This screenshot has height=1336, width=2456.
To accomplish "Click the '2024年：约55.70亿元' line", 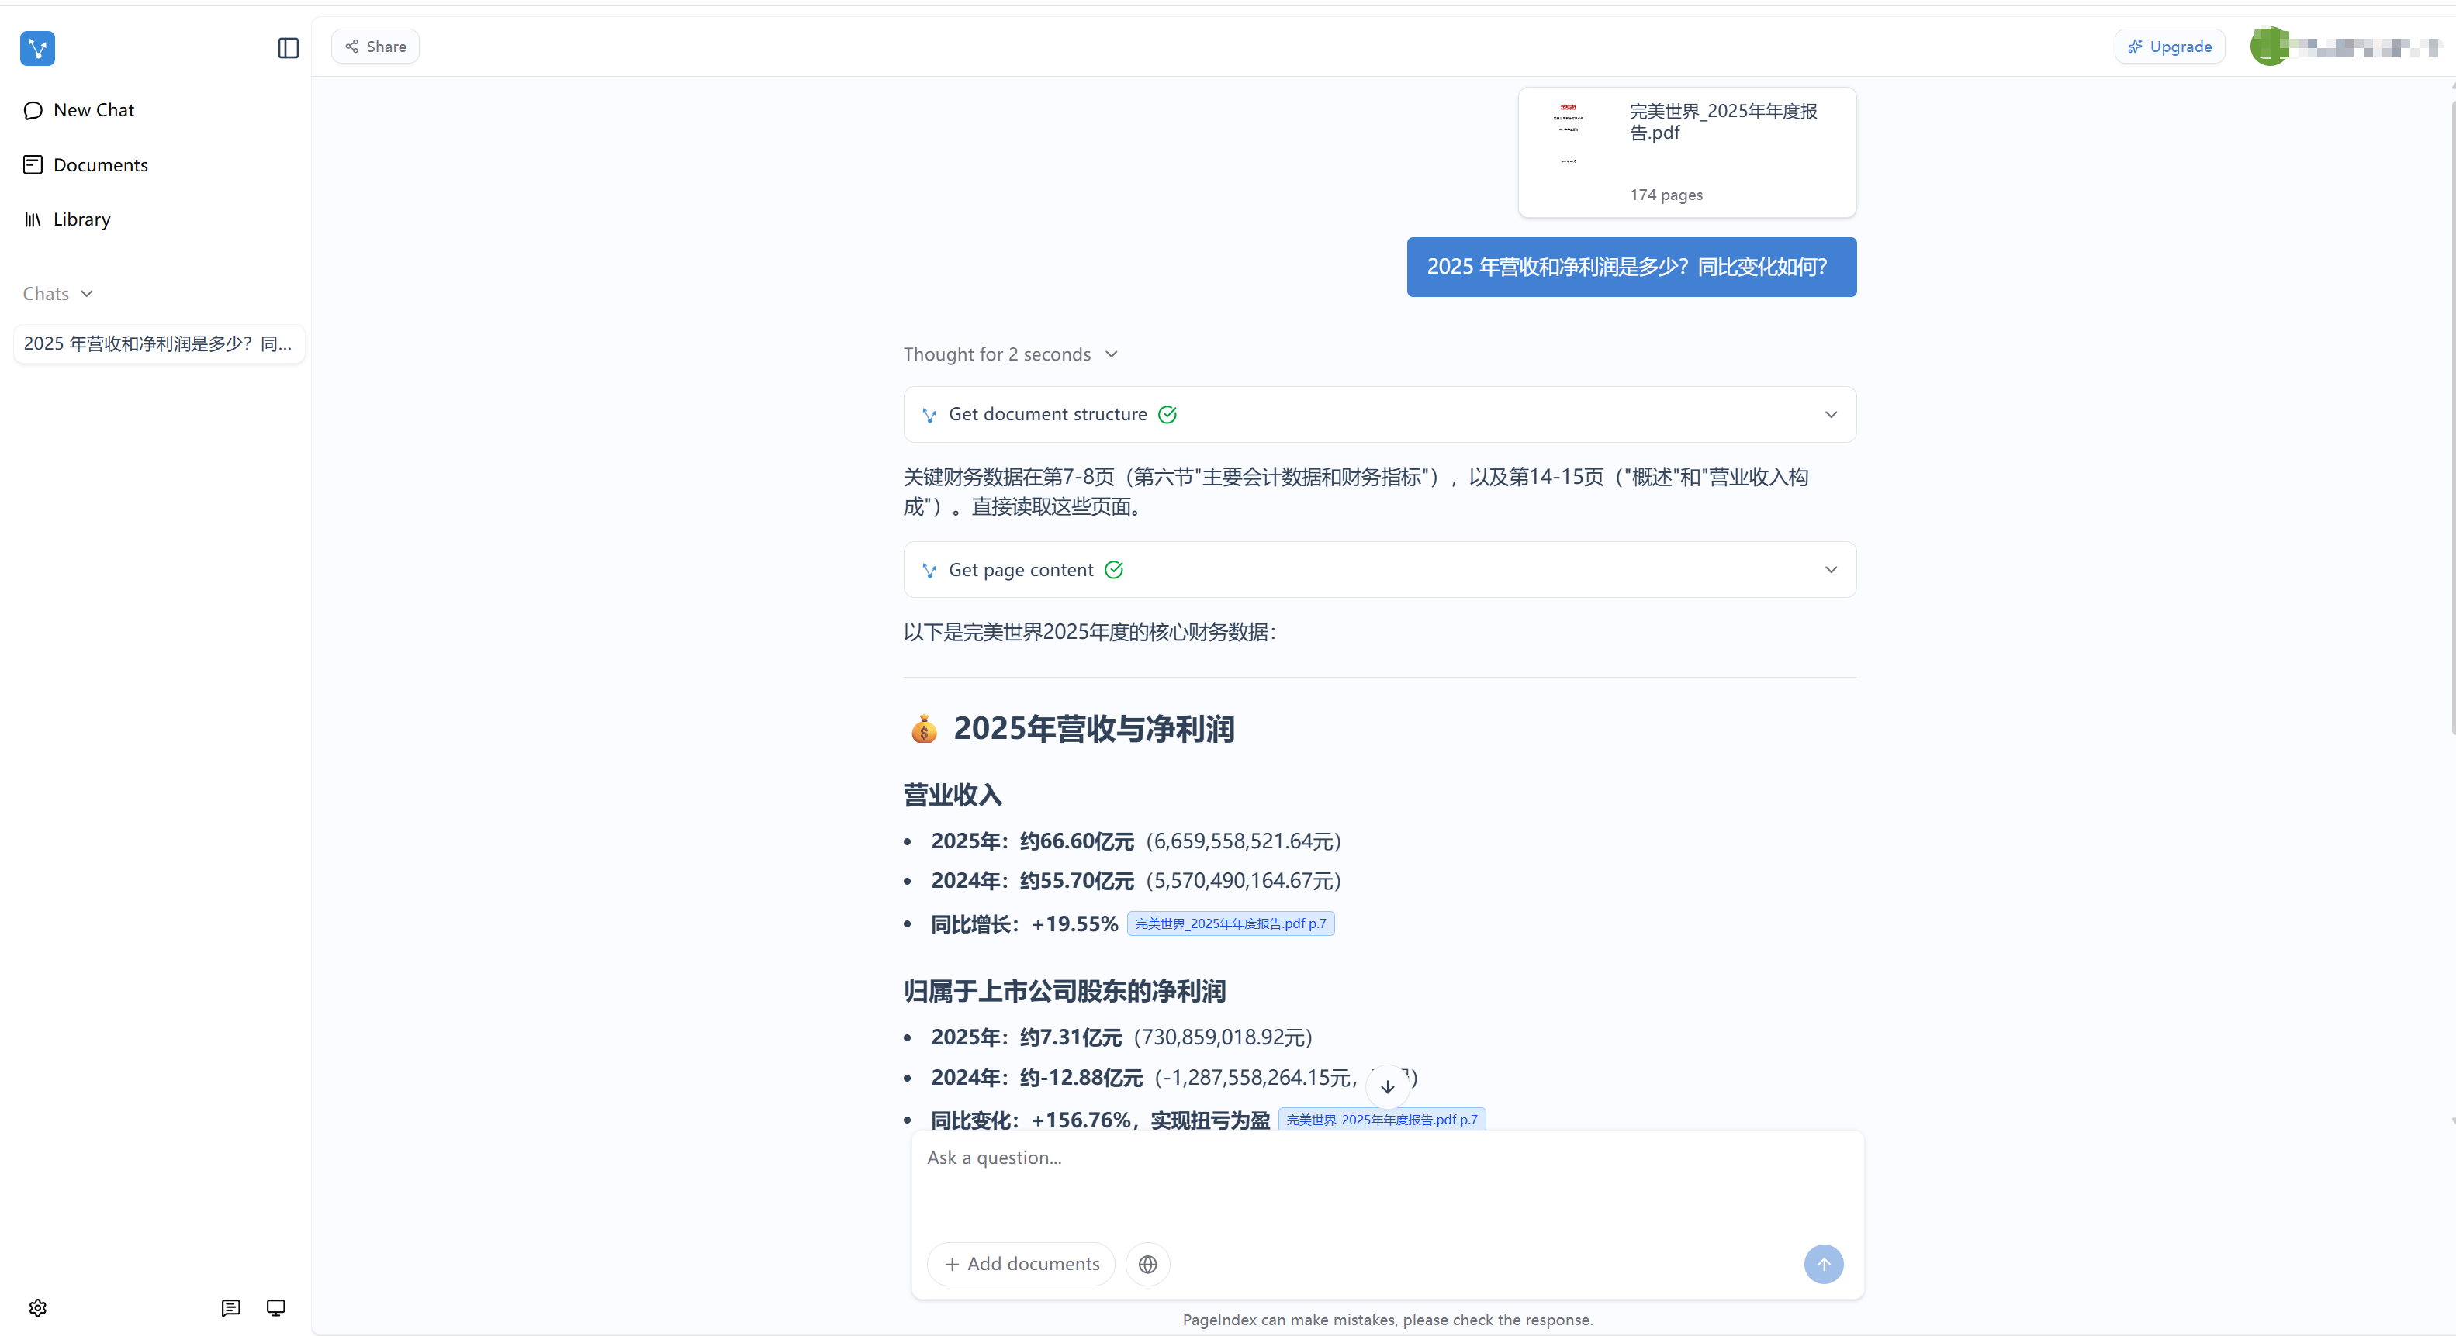I will (1136, 881).
